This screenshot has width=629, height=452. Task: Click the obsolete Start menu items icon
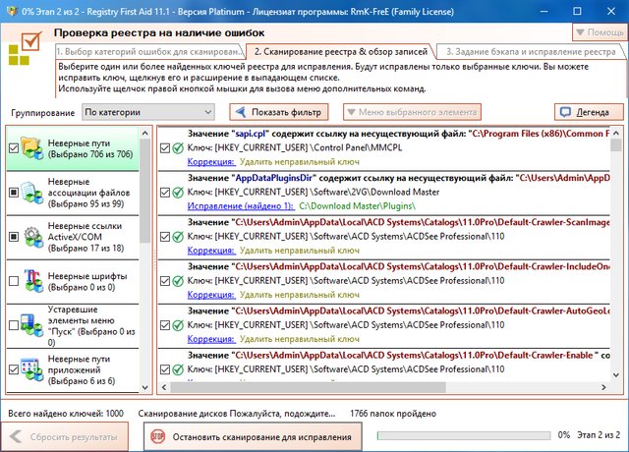(30, 326)
